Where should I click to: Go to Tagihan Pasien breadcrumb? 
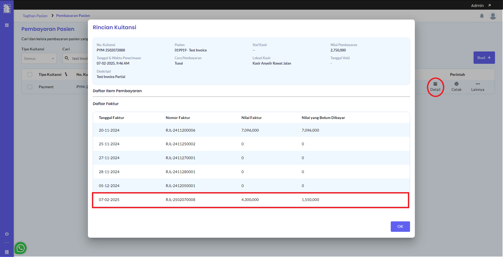[35, 16]
